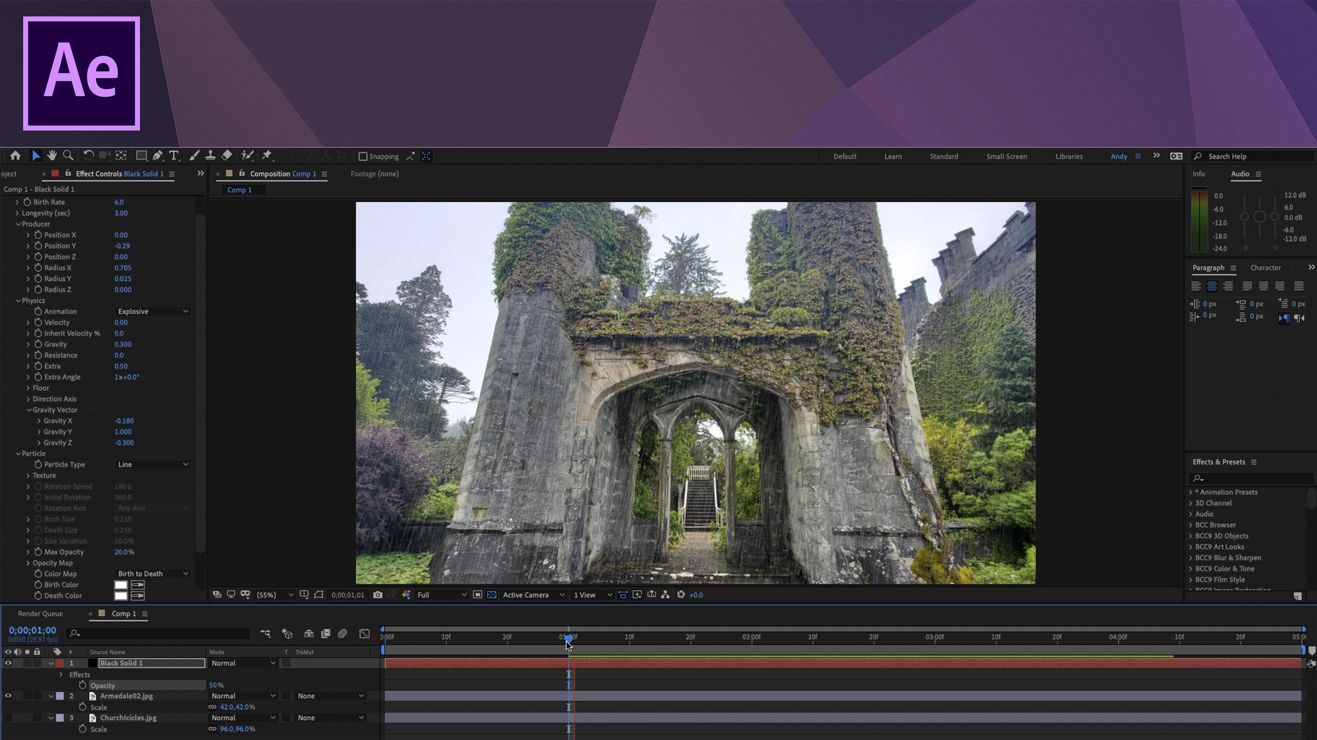The image size is (1317, 740).
Task: Enable the Snapping checkbox
Action: [363, 156]
